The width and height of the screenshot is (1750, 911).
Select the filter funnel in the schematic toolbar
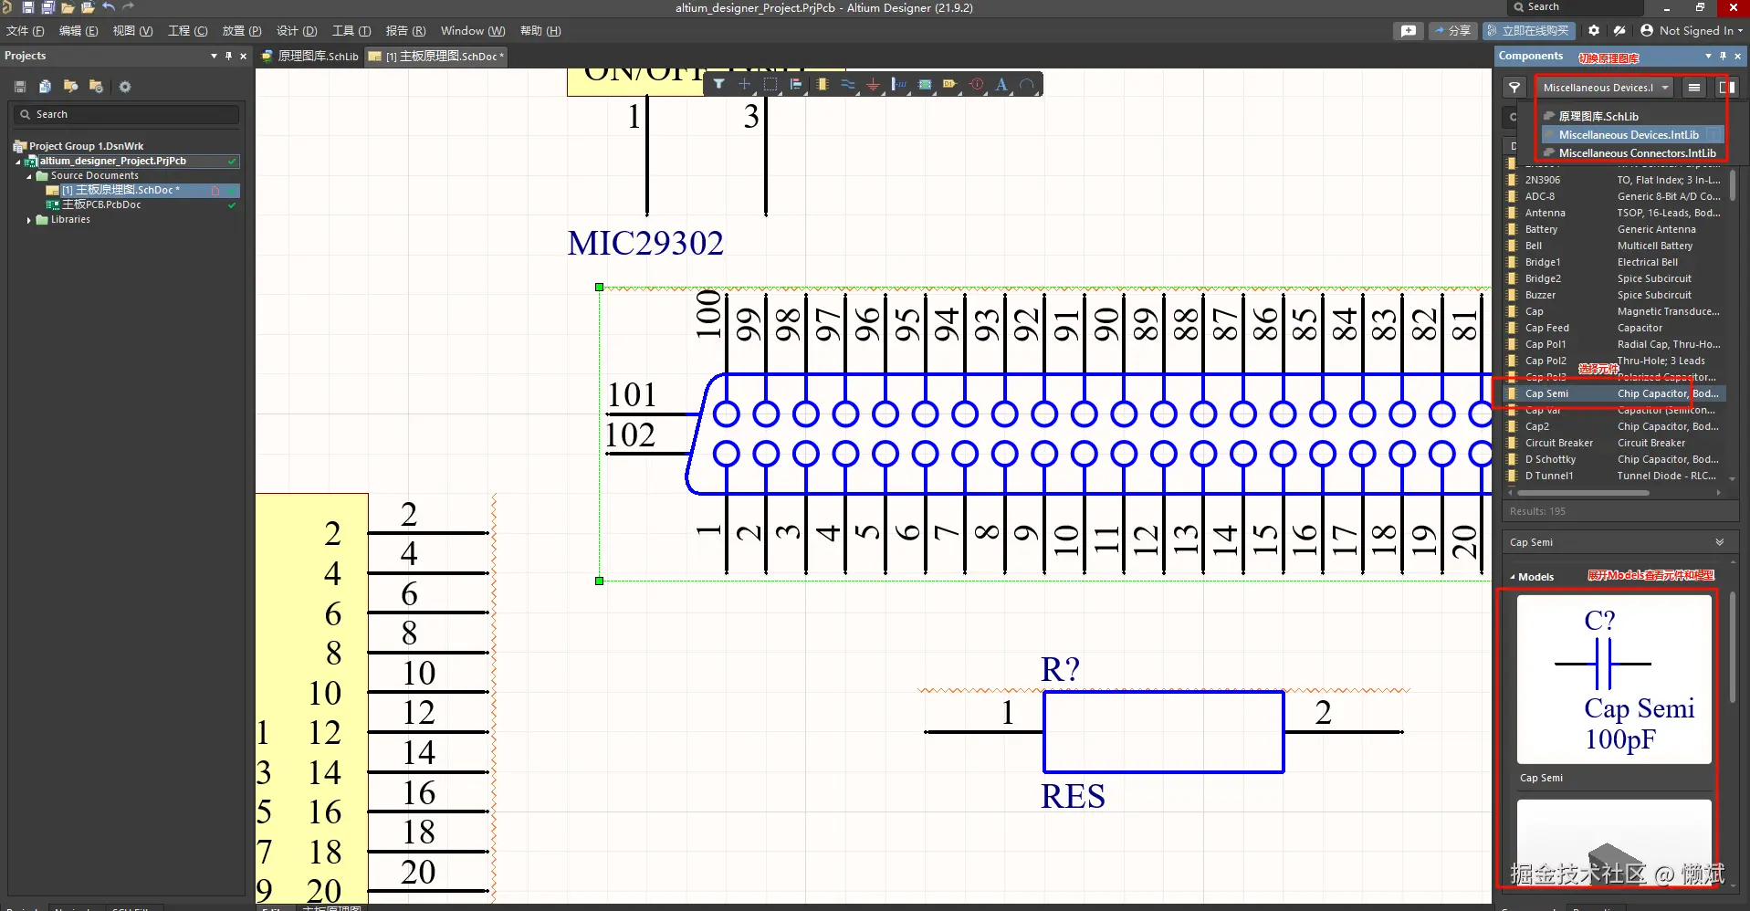coord(719,84)
